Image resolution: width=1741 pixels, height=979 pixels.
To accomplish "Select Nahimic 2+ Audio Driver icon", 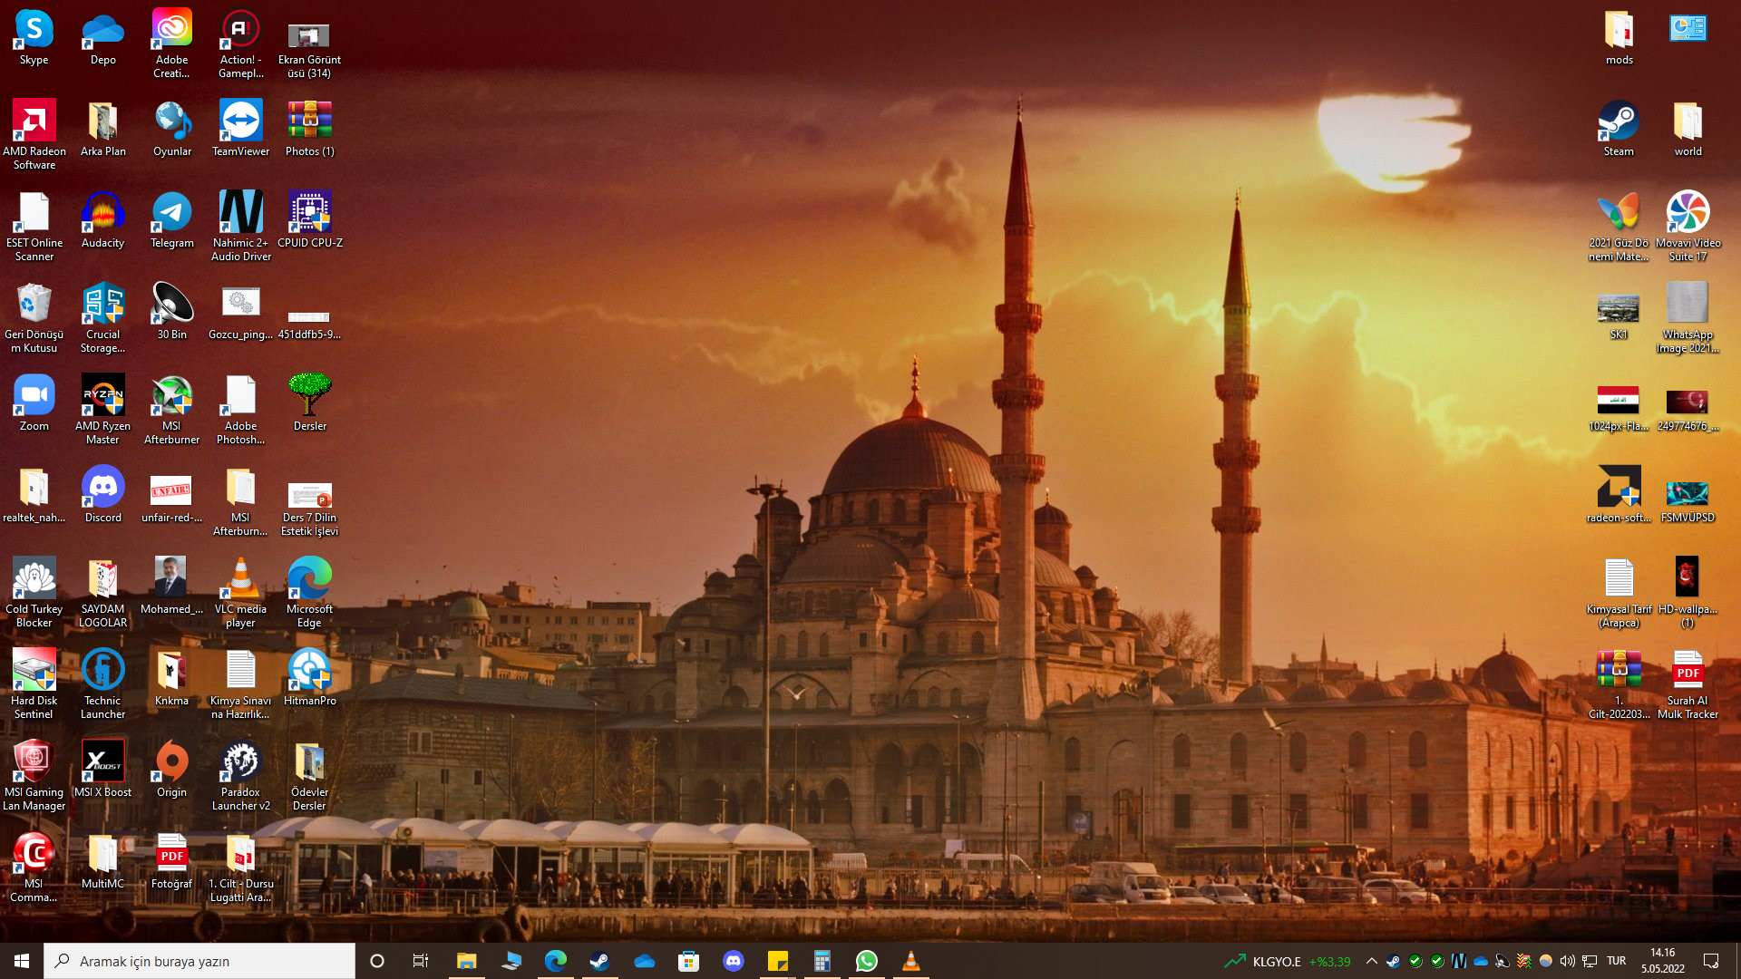I will point(240,227).
